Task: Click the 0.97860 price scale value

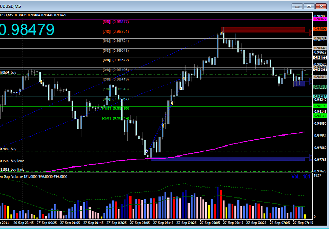Action: (x=321, y=148)
